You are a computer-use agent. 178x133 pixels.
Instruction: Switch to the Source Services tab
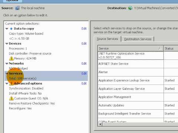click(108, 39)
